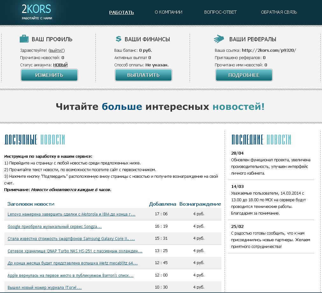Open the Работать menu item
The width and height of the screenshot is (322, 293).
(x=121, y=12)
